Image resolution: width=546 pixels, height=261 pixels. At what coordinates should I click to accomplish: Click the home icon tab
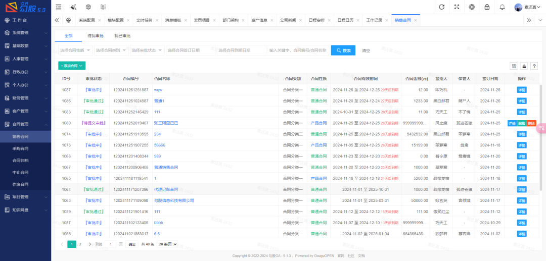click(x=69, y=20)
